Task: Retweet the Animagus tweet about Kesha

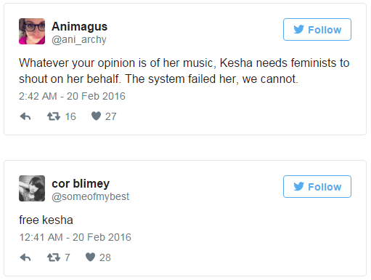Action: coord(54,116)
